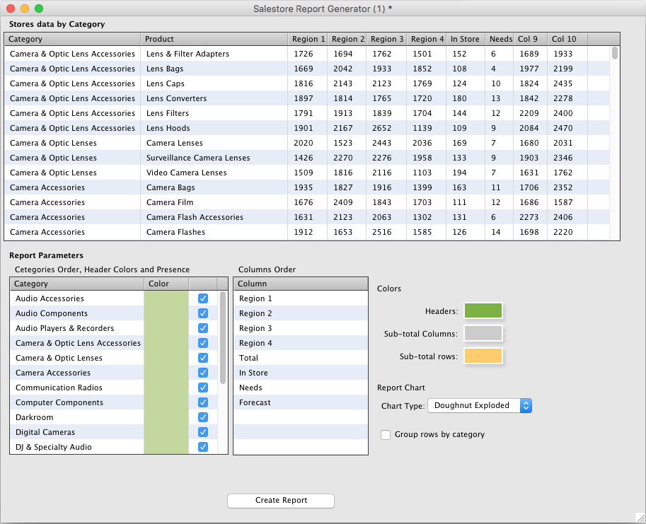Click the In Store column header
Image resolution: width=646 pixels, height=524 pixels.
coord(465,39)
